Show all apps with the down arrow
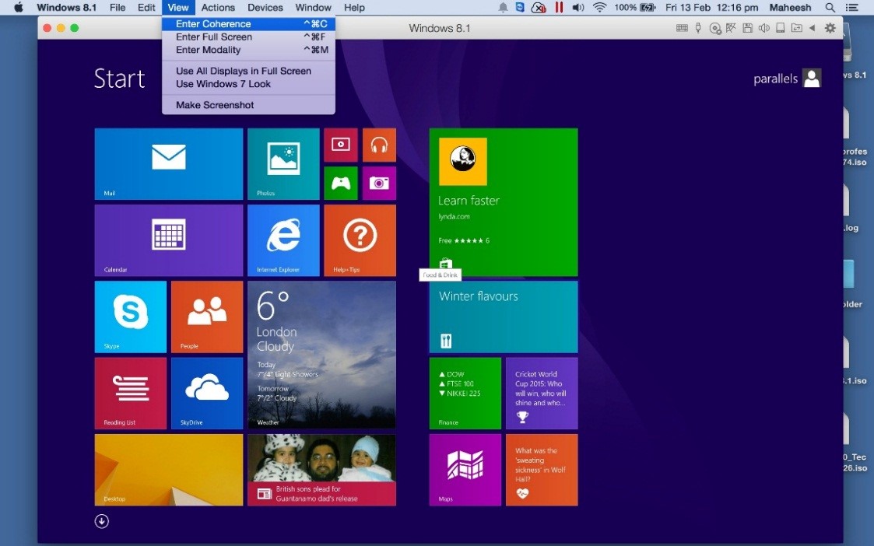Viewport: 874px width, 546px height. pyautogui.click(x=101, y=521)
